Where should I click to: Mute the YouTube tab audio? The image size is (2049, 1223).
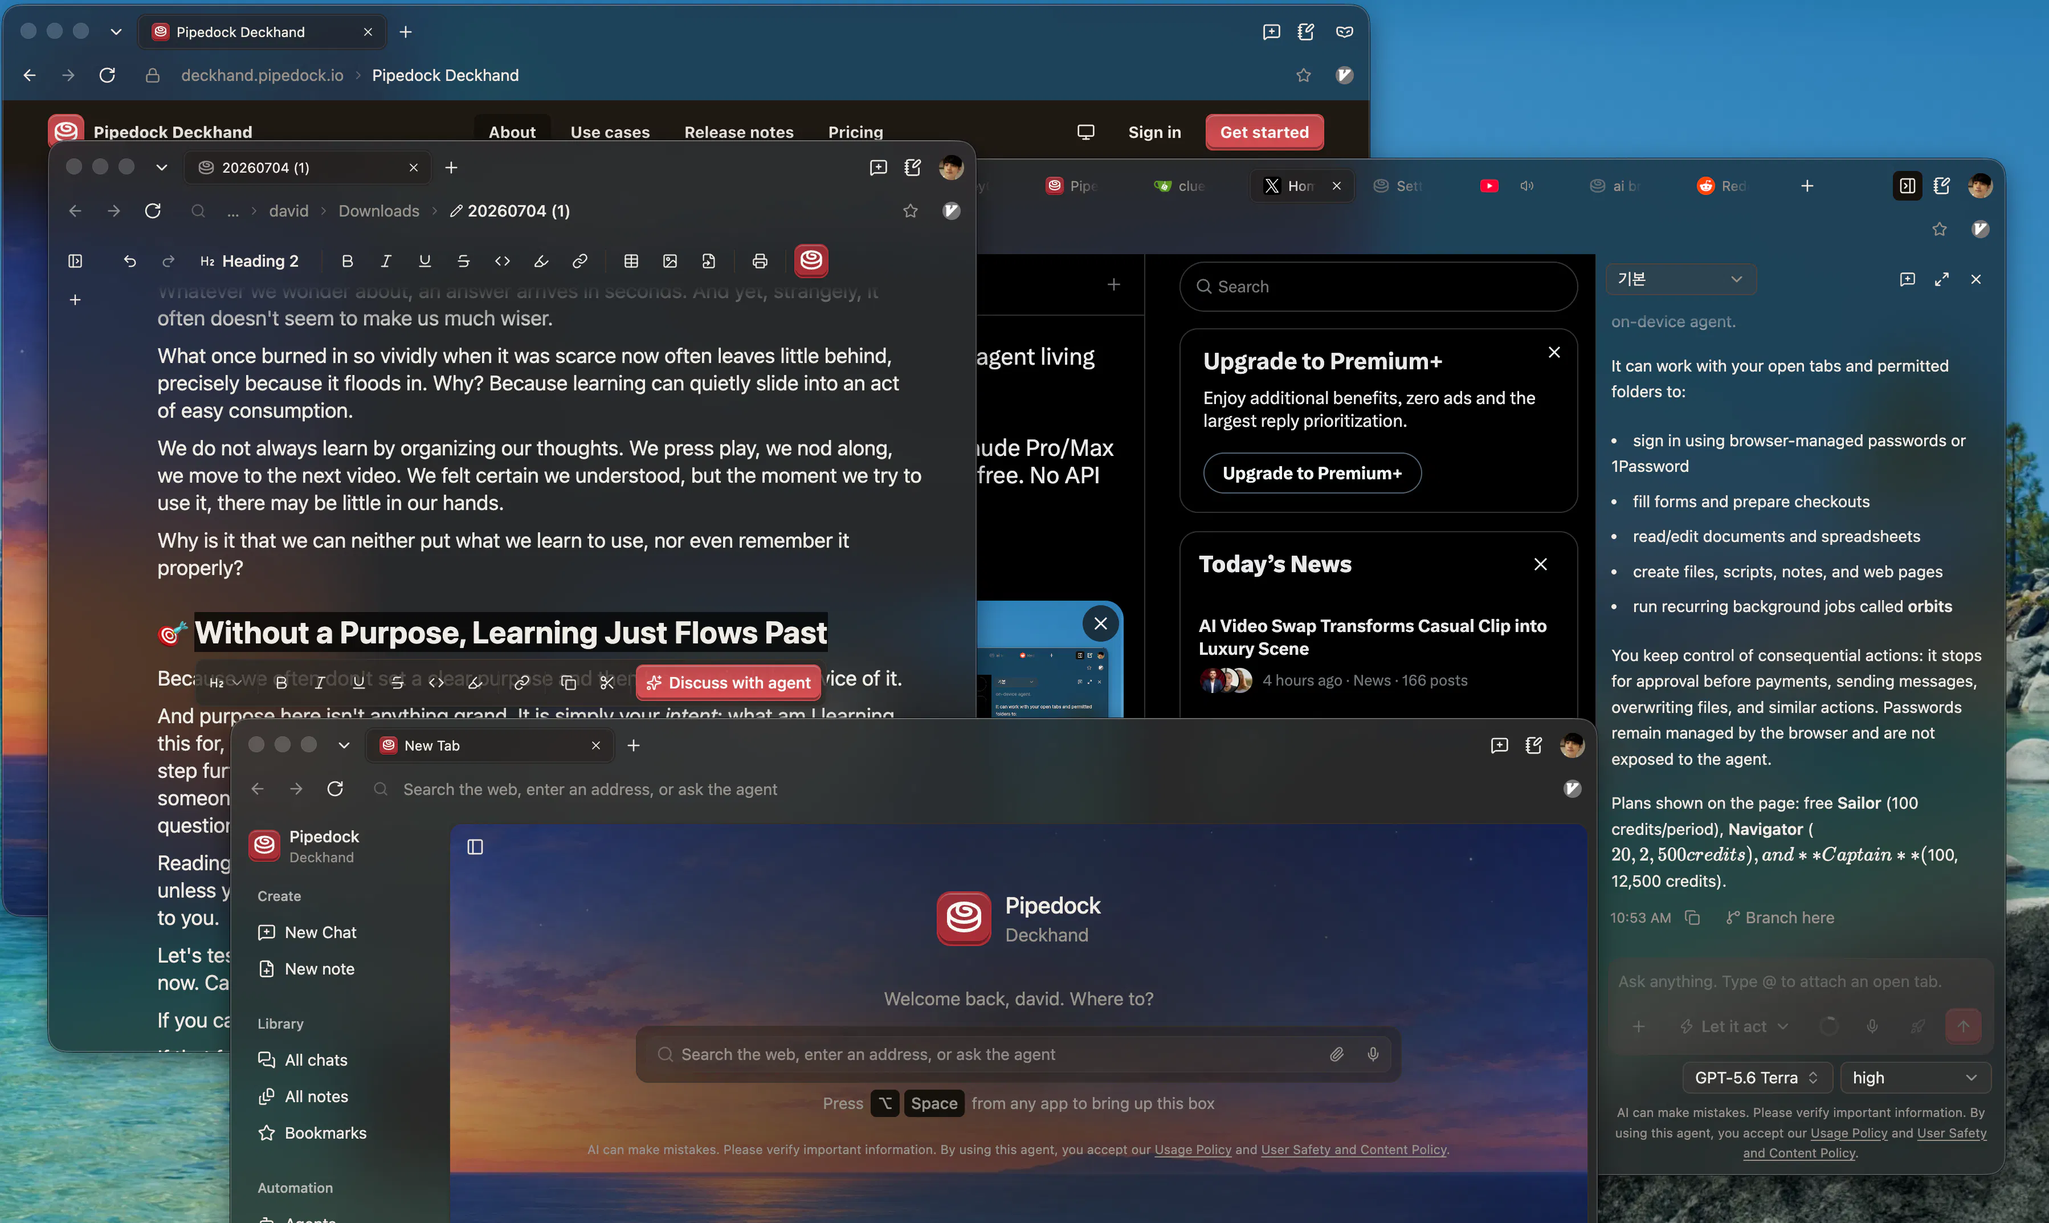[x=1526, y=185]
